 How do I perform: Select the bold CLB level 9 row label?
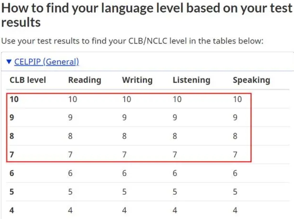tap(12, 118)
